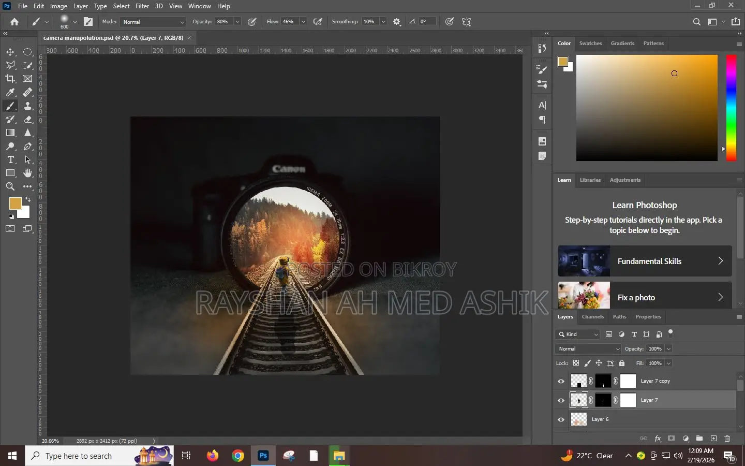Hide Layer 7 using its eye icon
The height and width of the screenshot is (466, 745).
561,400
